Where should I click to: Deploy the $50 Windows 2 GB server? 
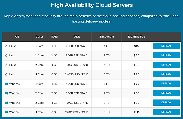click(166, 93)
